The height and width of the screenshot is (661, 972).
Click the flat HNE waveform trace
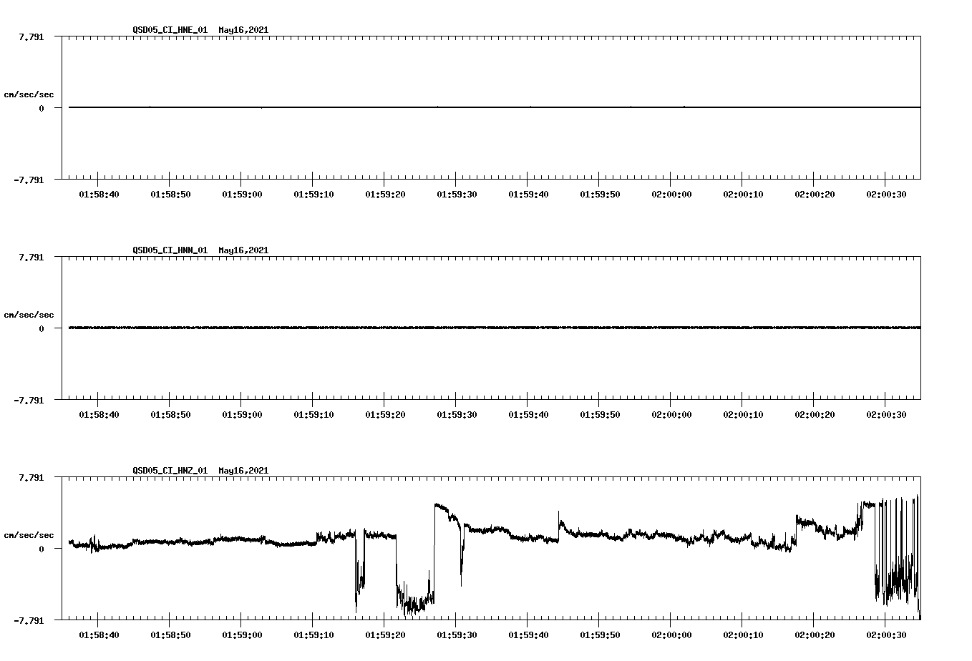pos(429,107)
